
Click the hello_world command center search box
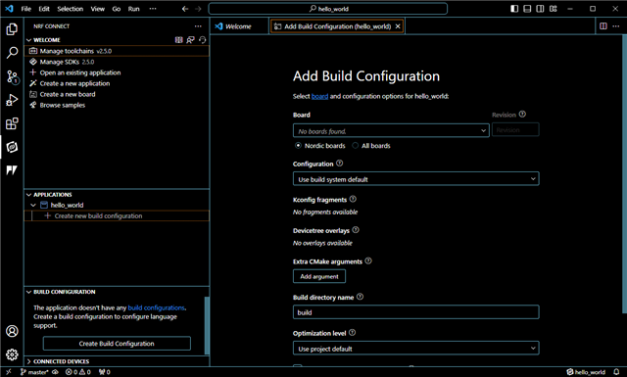tap(328, 9)
